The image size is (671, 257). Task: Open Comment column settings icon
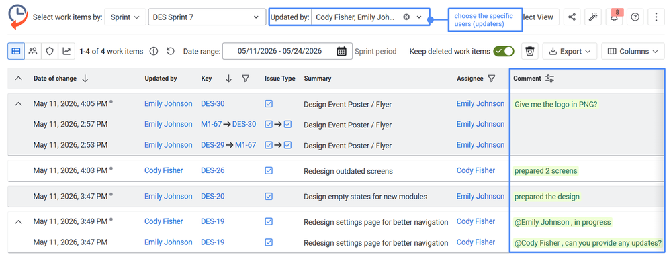[x=550, y=79]
